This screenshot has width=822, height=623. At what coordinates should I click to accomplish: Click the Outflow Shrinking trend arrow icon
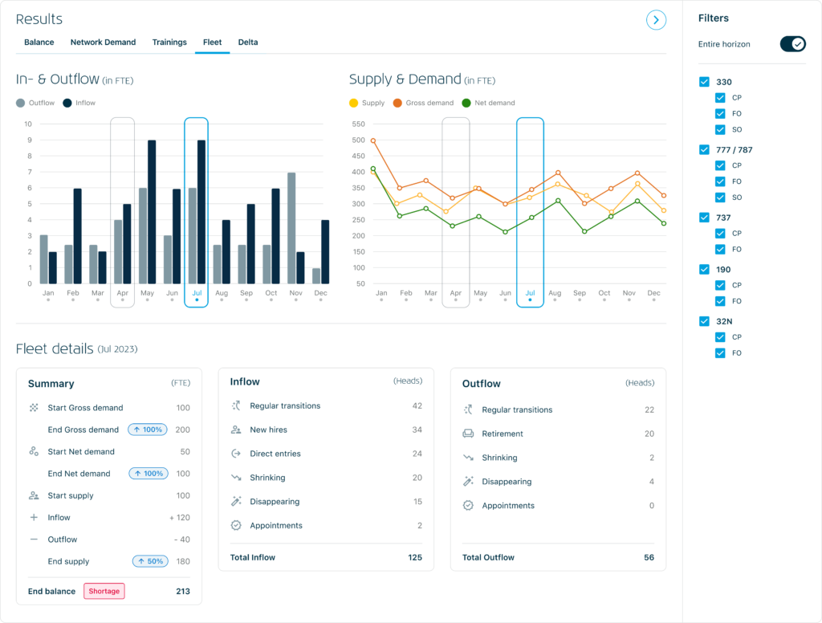[468, 458]
